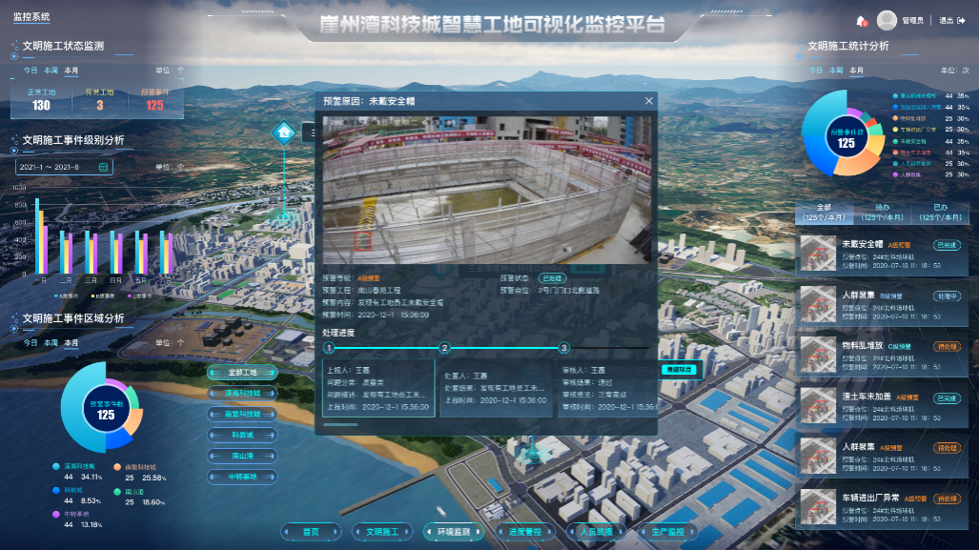
Task: Go to 首页 in bottom navigation
Action: tap(311, 532)
